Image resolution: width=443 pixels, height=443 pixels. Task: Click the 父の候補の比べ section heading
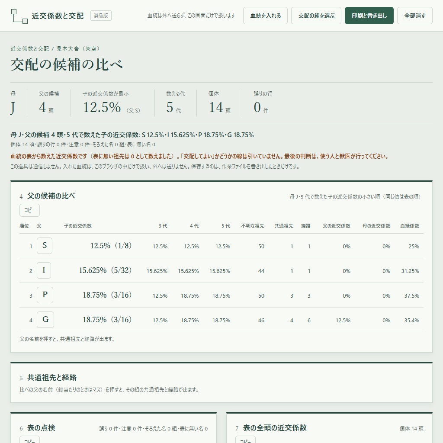point(51,196)
